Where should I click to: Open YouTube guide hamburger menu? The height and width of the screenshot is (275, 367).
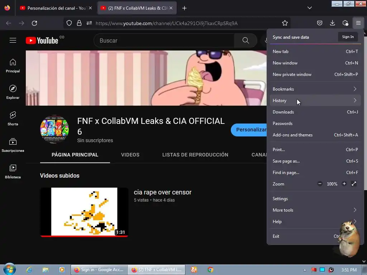click(13, 40)
